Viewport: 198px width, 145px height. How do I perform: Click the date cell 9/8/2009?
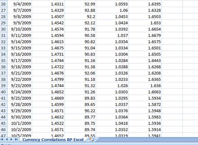(x=20, y=16)
